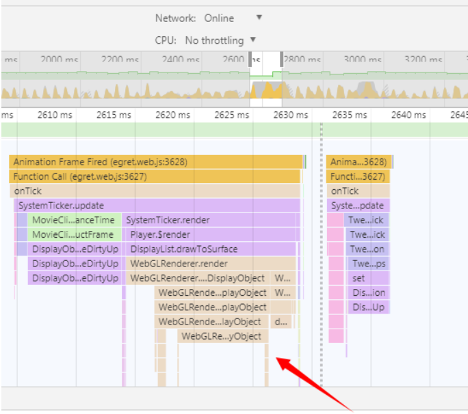Click the 2630 ms ruler mark

click(291, 115)
